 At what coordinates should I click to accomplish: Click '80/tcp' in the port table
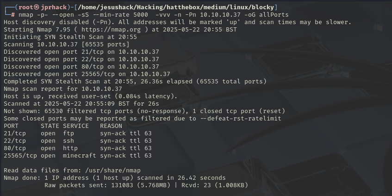point(15,148)
